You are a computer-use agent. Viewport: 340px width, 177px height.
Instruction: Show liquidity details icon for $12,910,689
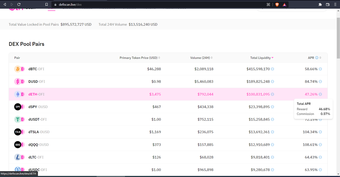pyautogui.click(x=273, y=144)
